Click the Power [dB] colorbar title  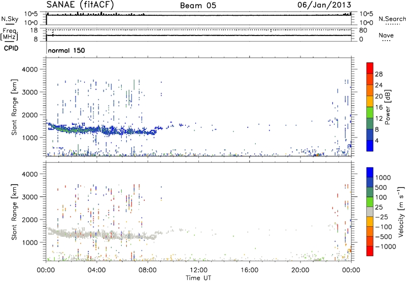pos(387,107)
